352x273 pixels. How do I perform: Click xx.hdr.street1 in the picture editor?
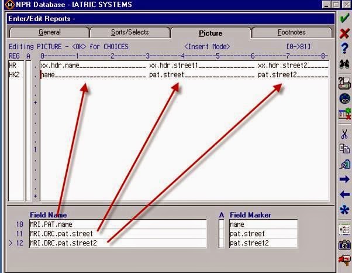point(174,66)
